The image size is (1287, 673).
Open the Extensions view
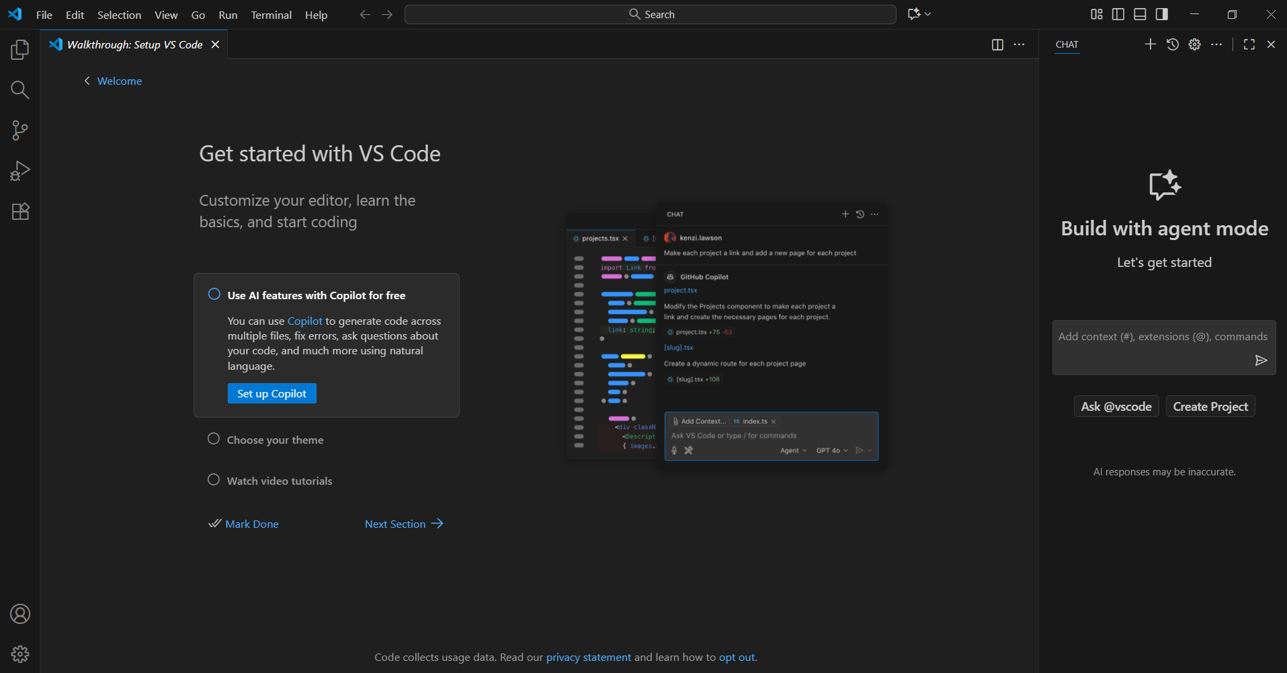pyautogui.click(x=20, y=211)
